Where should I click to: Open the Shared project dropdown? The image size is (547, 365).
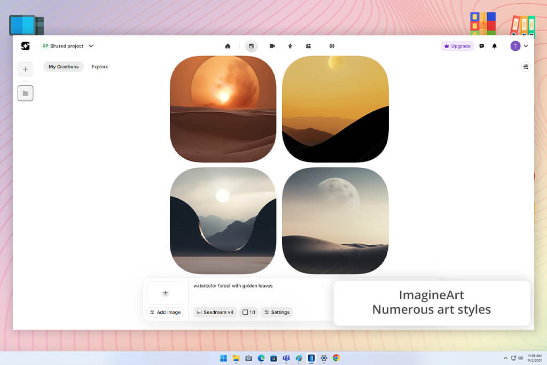point(68,46)
